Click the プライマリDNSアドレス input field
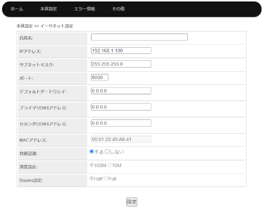The height and width of the screenshot is (208, 263). point(121,107)
